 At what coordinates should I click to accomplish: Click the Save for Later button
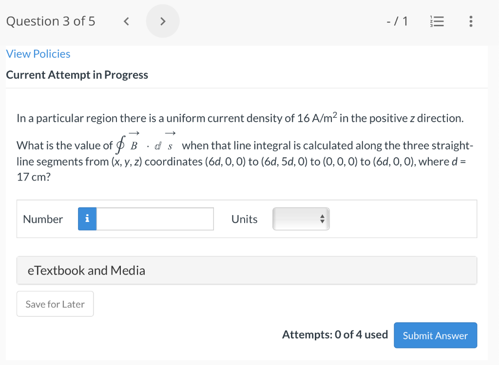pyautogui.click(x=55, y=304)
